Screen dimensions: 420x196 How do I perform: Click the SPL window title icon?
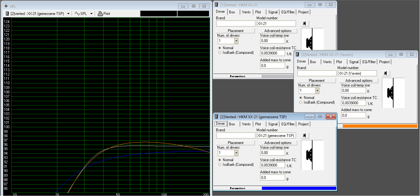(x=6, y=6)
